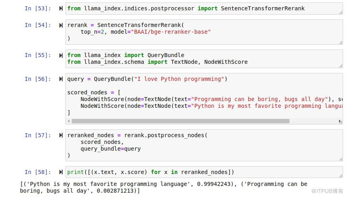Screen dimensions: 347x197
Task: Click resize corner of postprocess_nodes cell
Action: [x=341, y=159]
